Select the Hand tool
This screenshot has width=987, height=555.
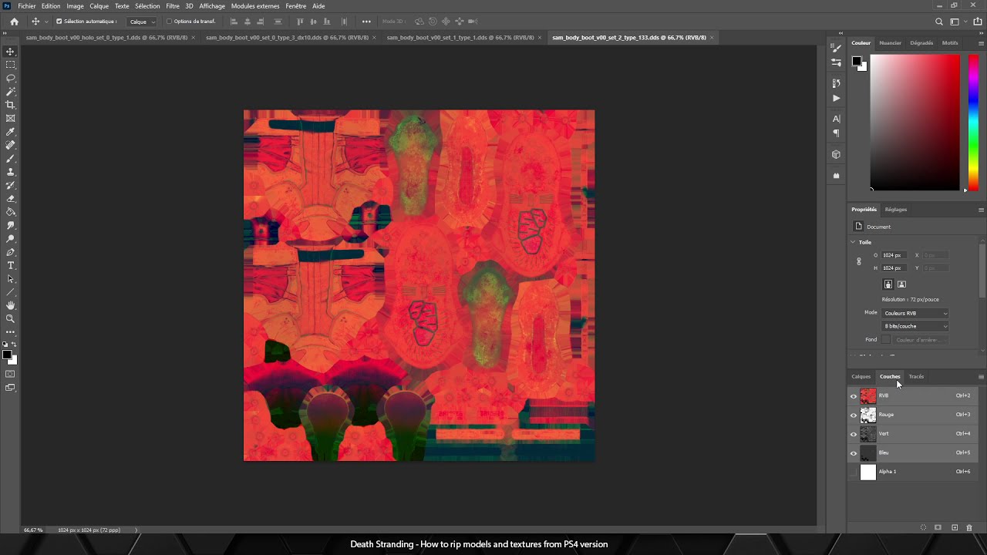[x=10, y=305]
